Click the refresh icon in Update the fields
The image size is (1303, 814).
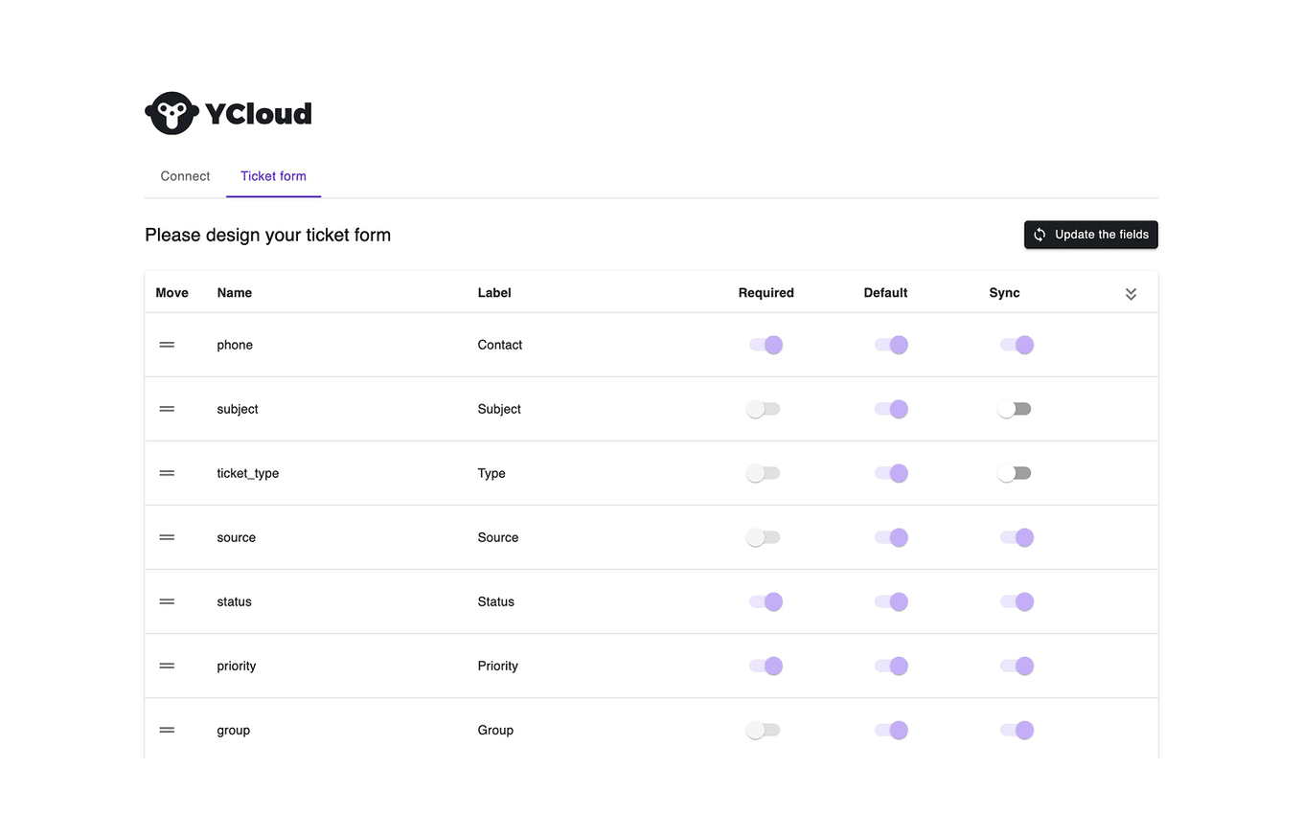point(1040,235)
